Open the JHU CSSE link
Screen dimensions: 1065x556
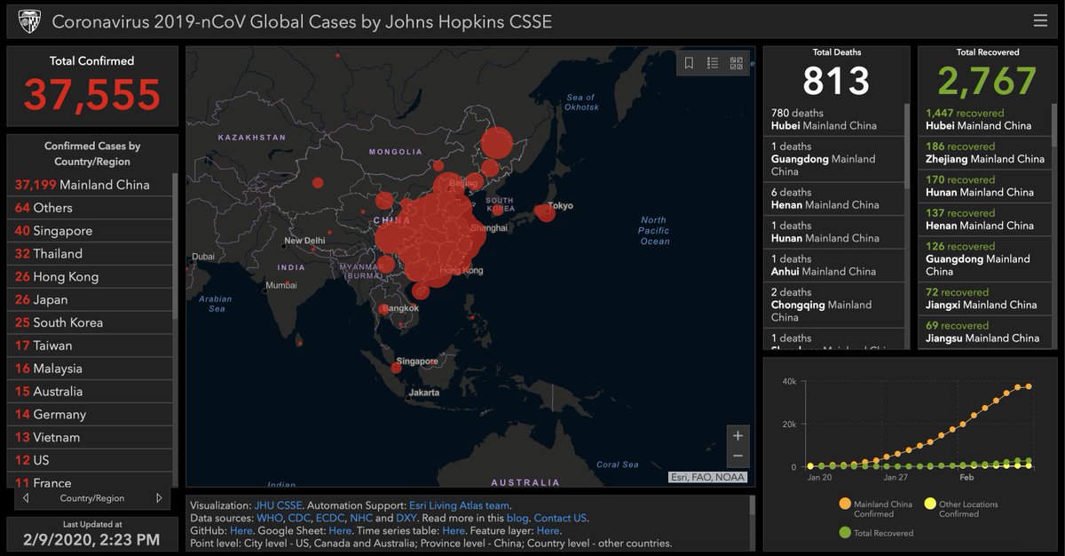point(279,505)
